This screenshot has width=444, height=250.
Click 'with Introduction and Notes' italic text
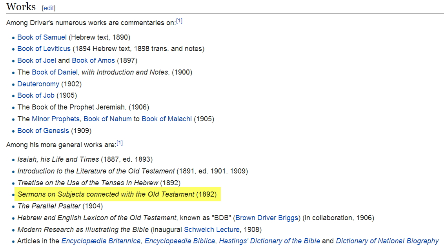(125, 72)
